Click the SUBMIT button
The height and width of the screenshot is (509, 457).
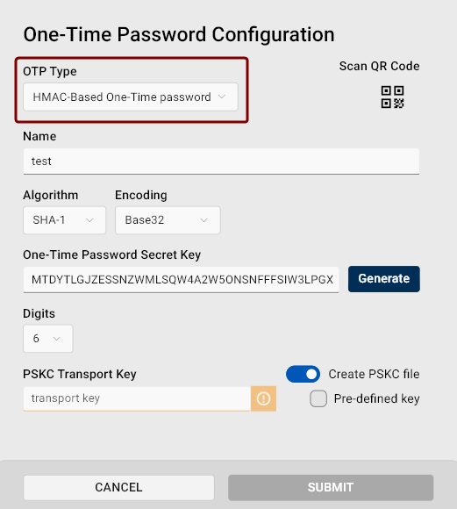[x=331, y=487]
